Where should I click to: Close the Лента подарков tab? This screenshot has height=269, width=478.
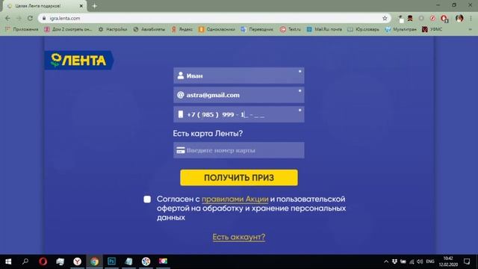81,6
